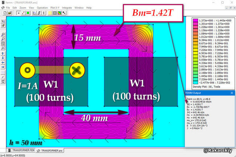Click the 'E = 151.534 J/m^3' output line
Screen dimensions: 236x157
click(197, 126)
